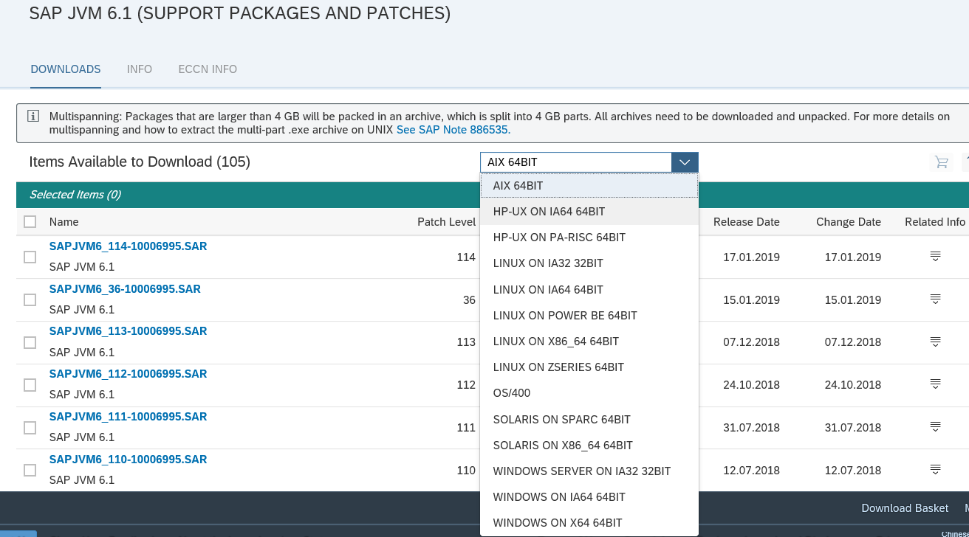Viewport: 969px width, 537px height.
Task: Click the Selected Items (0) bar label
Action: (75, 195)
